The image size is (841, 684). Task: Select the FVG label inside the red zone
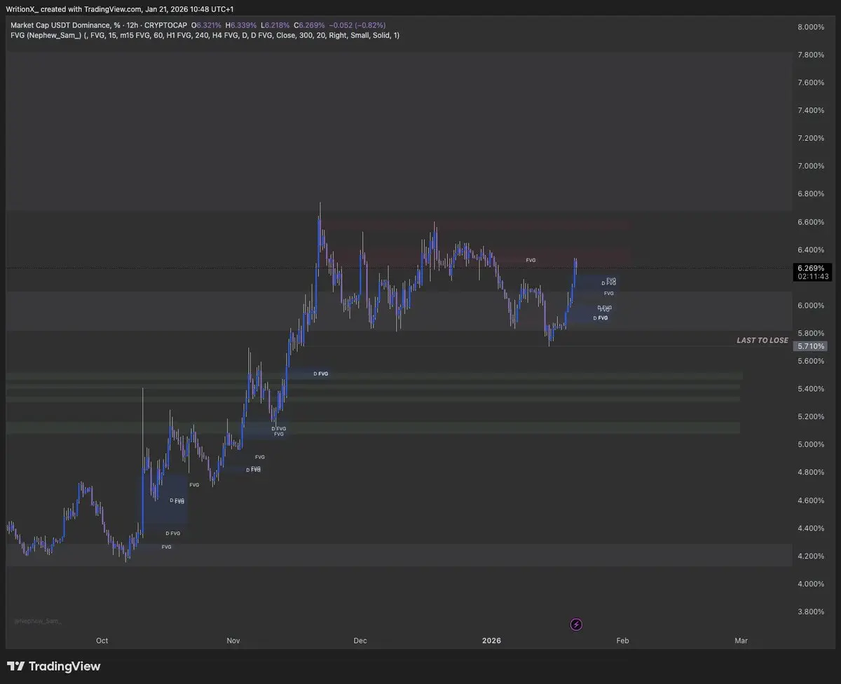tap(531, 260)
